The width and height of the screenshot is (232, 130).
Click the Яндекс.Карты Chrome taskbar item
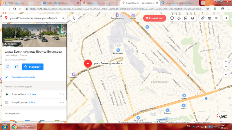pyautogui.click(x=23, y=127)
